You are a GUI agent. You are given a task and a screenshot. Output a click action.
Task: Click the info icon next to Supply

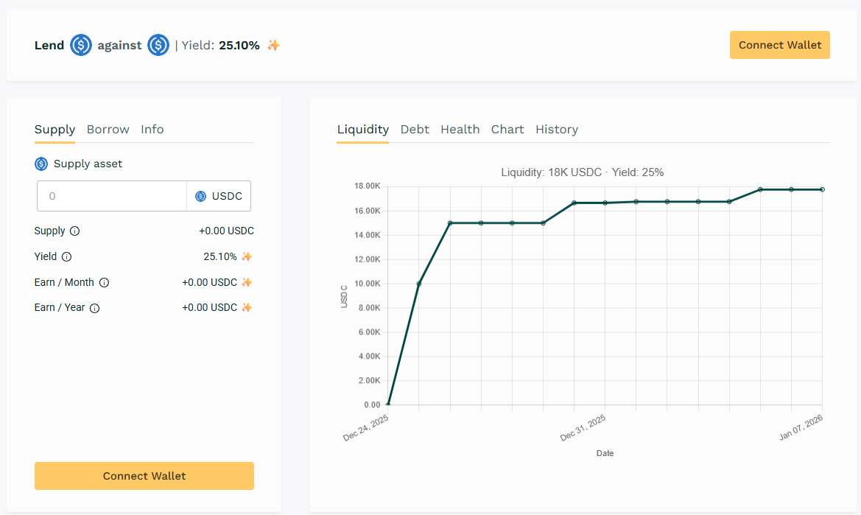click(x=74, y=231)
